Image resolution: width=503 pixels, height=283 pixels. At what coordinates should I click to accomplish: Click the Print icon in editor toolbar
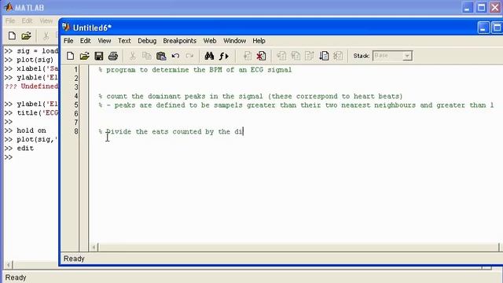[113, 56]
